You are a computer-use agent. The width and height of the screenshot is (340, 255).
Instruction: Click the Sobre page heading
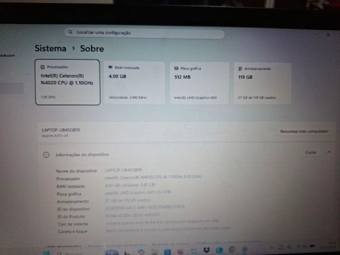coord(92,49)
